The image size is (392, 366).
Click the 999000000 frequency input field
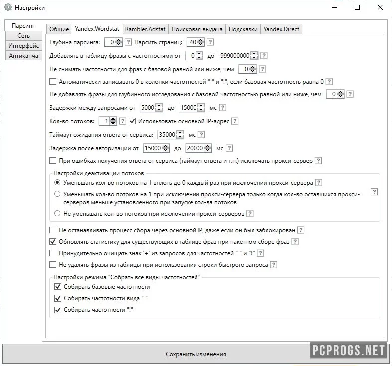point(235,56)
